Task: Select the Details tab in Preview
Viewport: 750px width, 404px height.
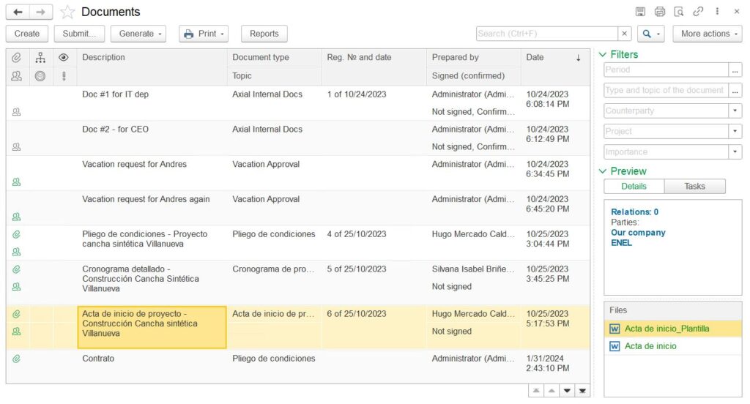Action: click(x=634, y=187)
